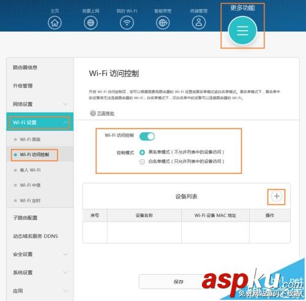Open the 我的 Wi-Fi icon

(x=127, y=23)
